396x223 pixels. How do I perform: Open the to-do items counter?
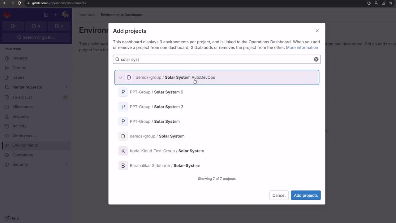click(x=59, y=26)
